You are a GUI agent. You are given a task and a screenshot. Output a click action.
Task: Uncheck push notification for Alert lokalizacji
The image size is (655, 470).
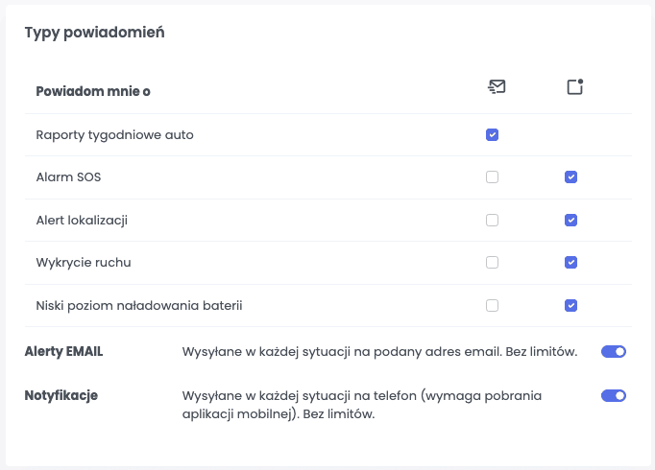pyautogui.click(x=570, y=220)
